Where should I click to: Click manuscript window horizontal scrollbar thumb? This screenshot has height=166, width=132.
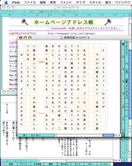(108, 135)
